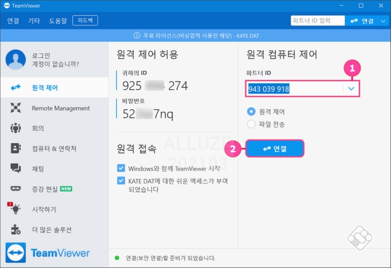Click the meeting people icon labeled 회의

15,128
